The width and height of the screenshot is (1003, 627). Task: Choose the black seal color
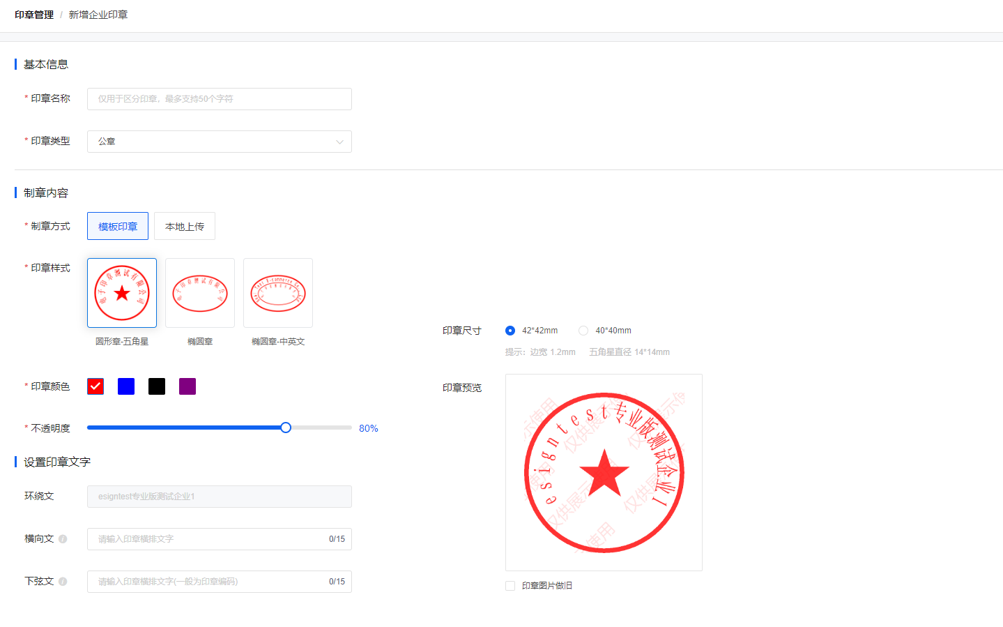click(x=157, y=386)
